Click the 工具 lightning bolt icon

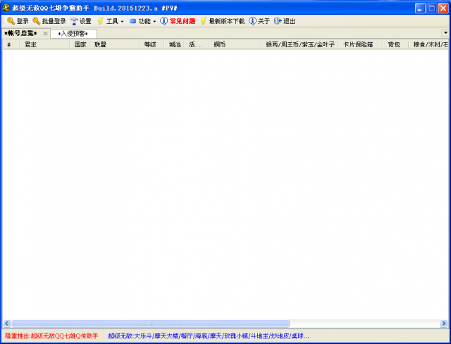[101, 21]
